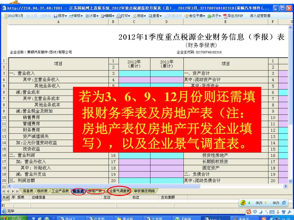Toggle punctuation mode on the IME bar
This screenshot has width=294, height=220.
[x=266, y=212]
